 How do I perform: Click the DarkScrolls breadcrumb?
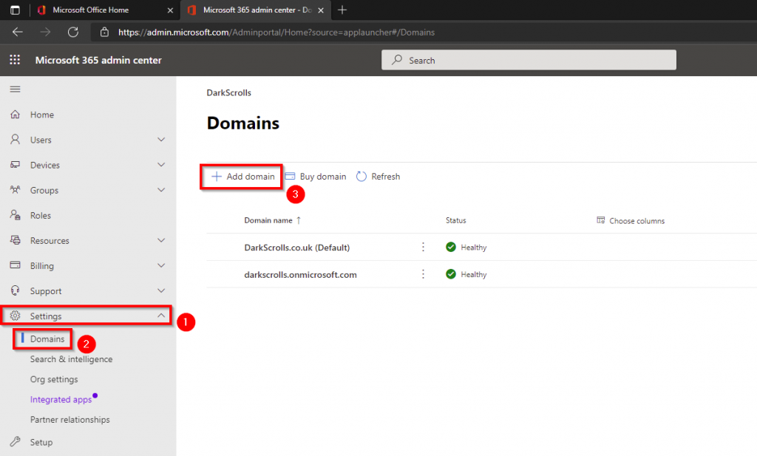click(x=229, y=92)
